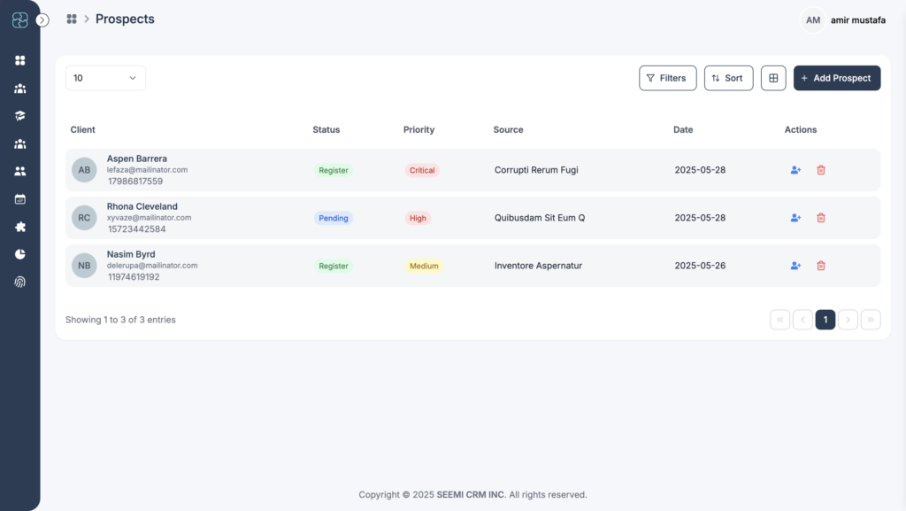Select page 1 in pagination

[825, 320]
